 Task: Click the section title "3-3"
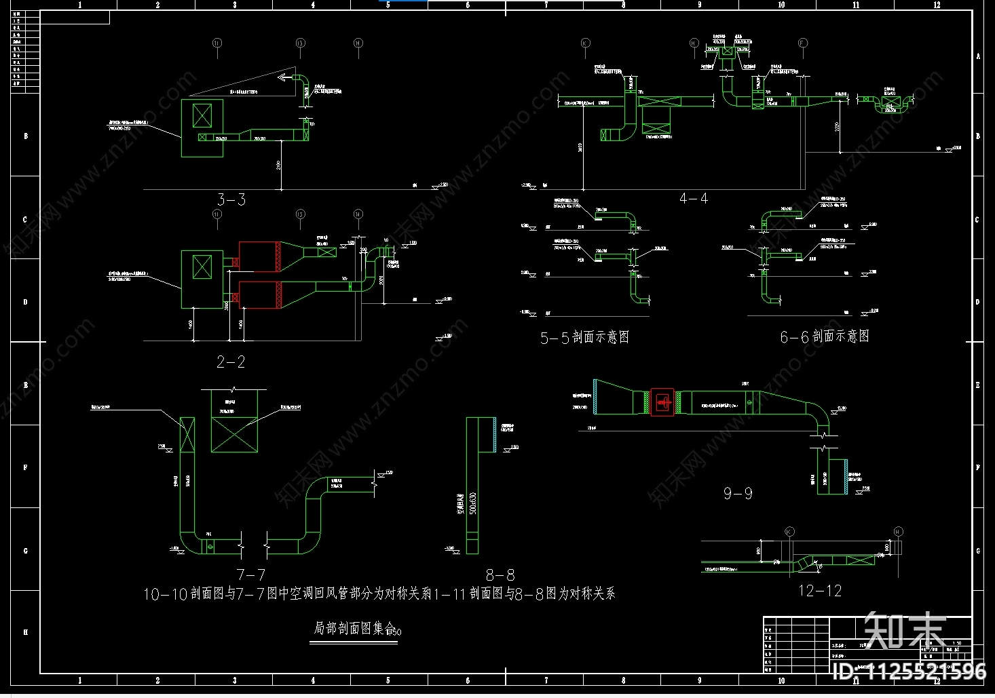tap(231, 199)
